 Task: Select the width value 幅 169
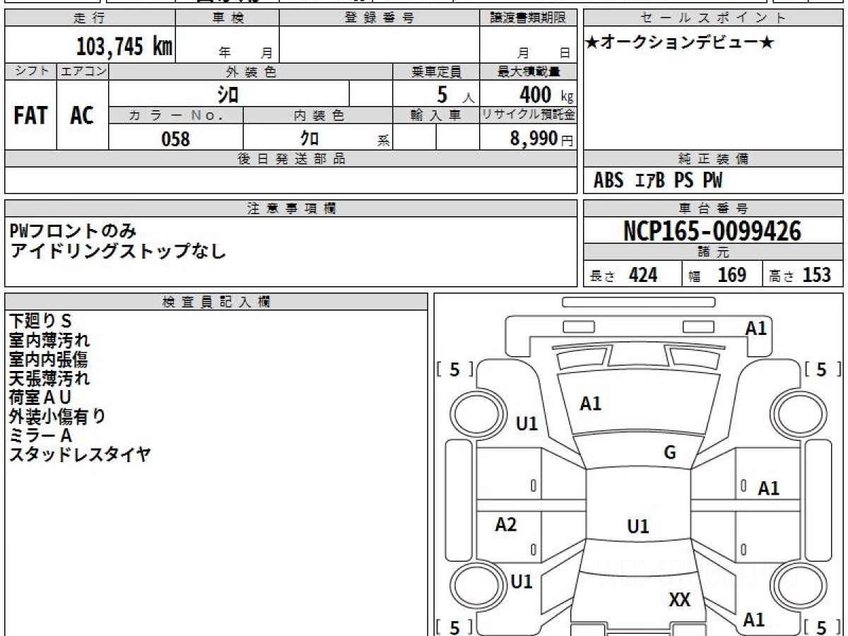pos(717,275)
